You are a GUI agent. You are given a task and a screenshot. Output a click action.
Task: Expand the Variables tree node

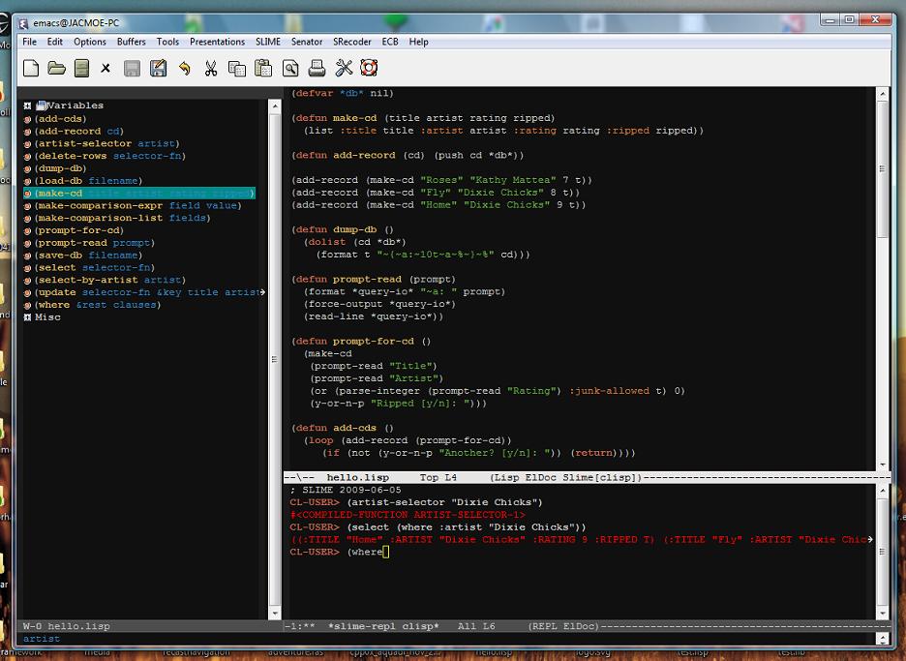[x=27, y=105]
